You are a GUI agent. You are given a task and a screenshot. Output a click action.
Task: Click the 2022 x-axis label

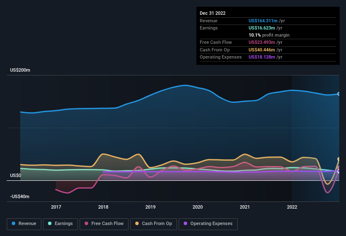[292, 207]
